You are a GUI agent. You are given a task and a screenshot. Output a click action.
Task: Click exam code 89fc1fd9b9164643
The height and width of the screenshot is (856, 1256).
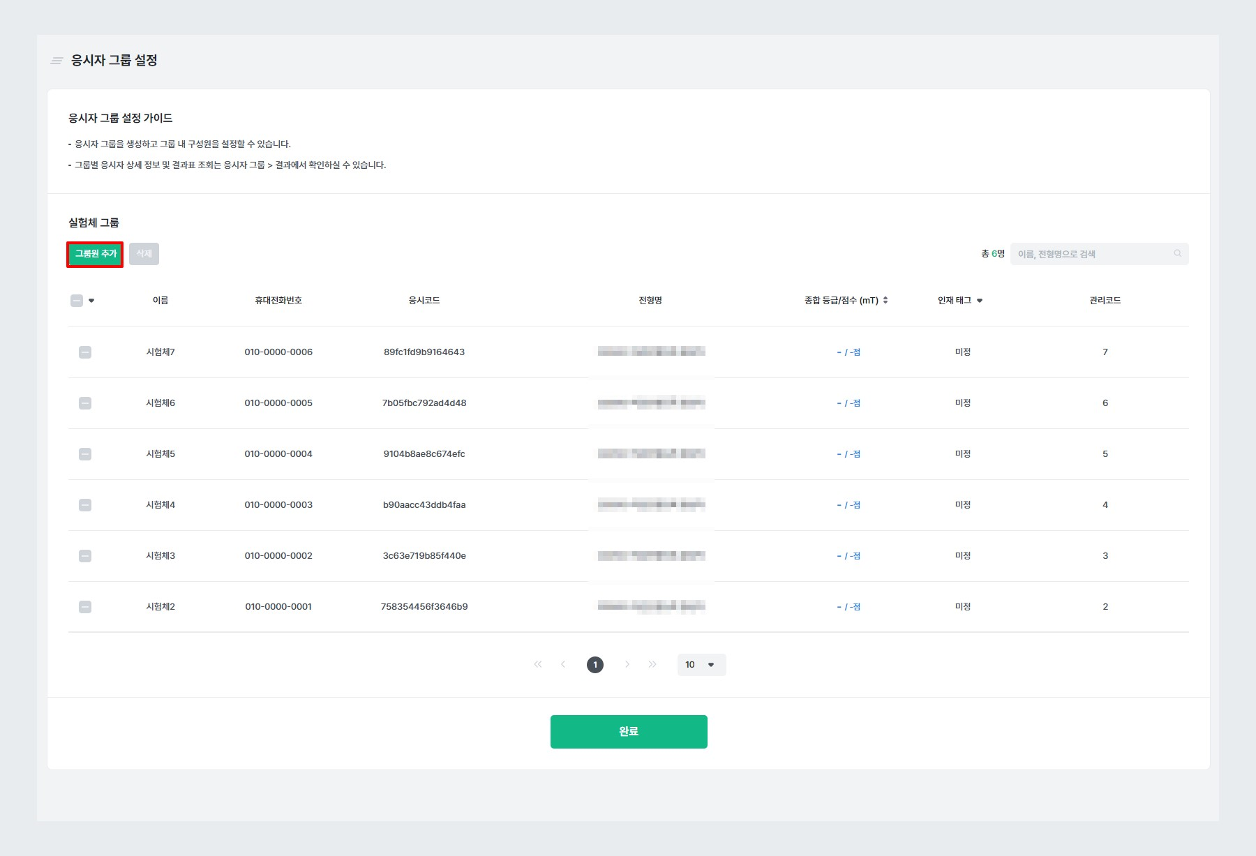[x=424, y=352]
